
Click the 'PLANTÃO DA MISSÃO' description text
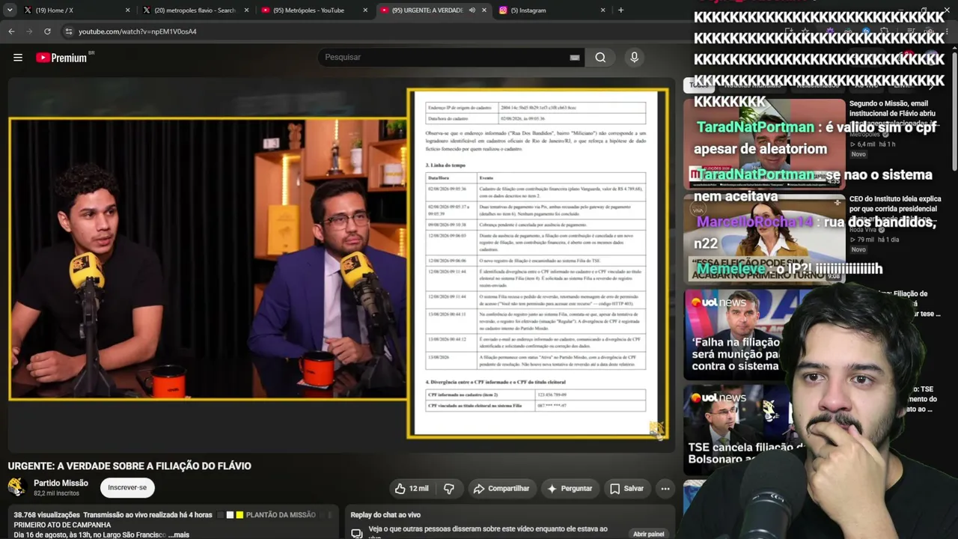(281, 515)
